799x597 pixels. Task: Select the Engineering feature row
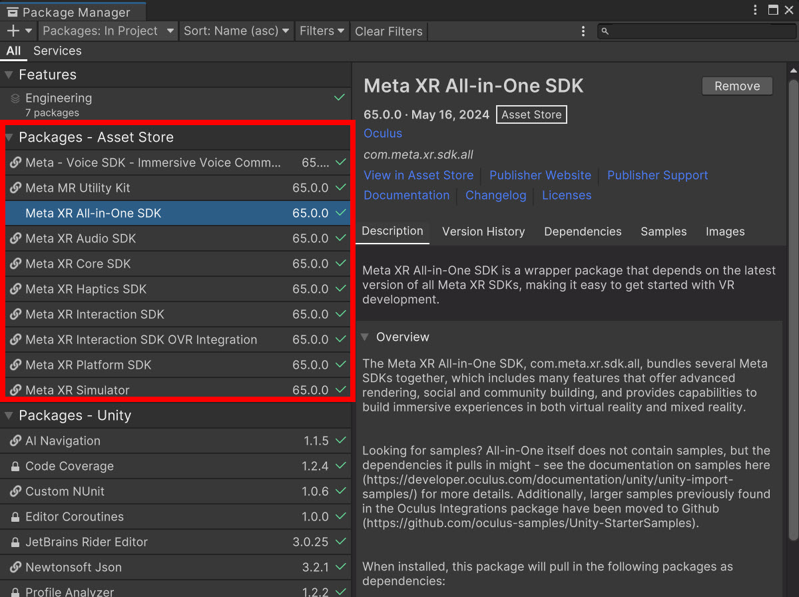(x=176, y=104)
